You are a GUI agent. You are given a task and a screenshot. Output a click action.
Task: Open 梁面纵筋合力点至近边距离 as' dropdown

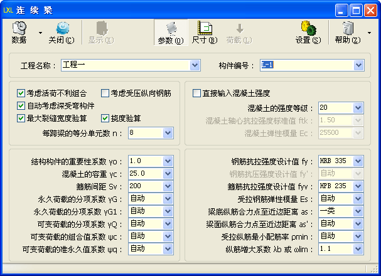click(358, 224)
